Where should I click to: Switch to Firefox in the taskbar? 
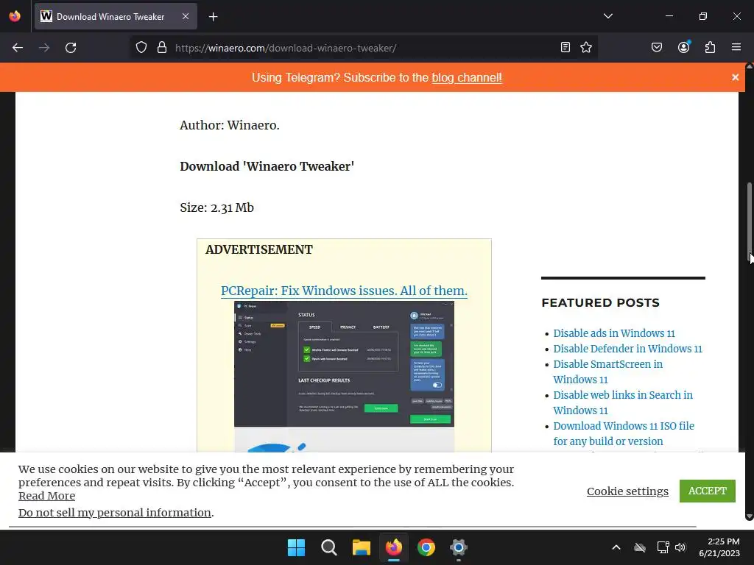[394, 547]
